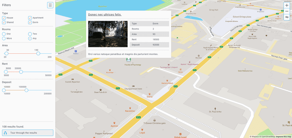Click the Deposit value 92000 in popup

point(156,45)
